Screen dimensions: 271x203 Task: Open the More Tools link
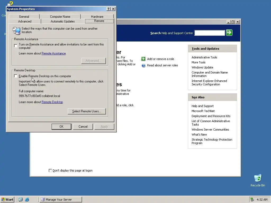tap(198, 62)
